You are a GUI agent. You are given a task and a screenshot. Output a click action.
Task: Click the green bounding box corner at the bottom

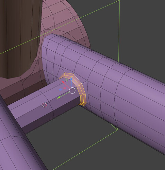point(117,129)
